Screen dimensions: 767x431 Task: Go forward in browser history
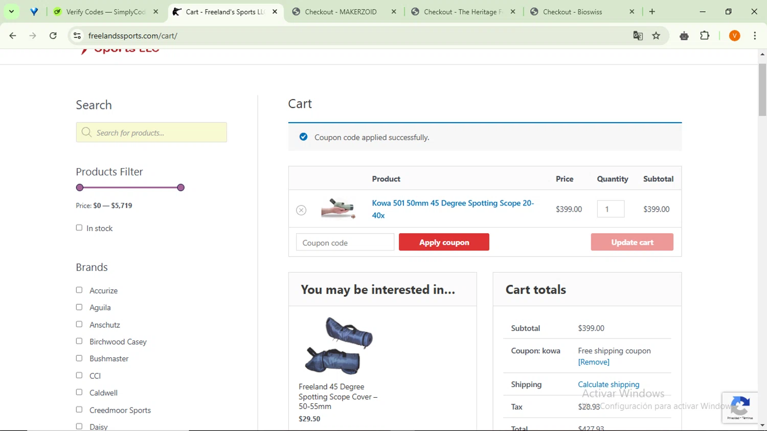tap(33, 36)
